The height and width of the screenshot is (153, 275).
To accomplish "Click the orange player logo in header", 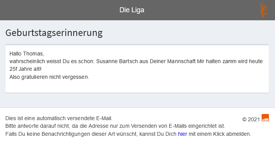I will point(264,10).
